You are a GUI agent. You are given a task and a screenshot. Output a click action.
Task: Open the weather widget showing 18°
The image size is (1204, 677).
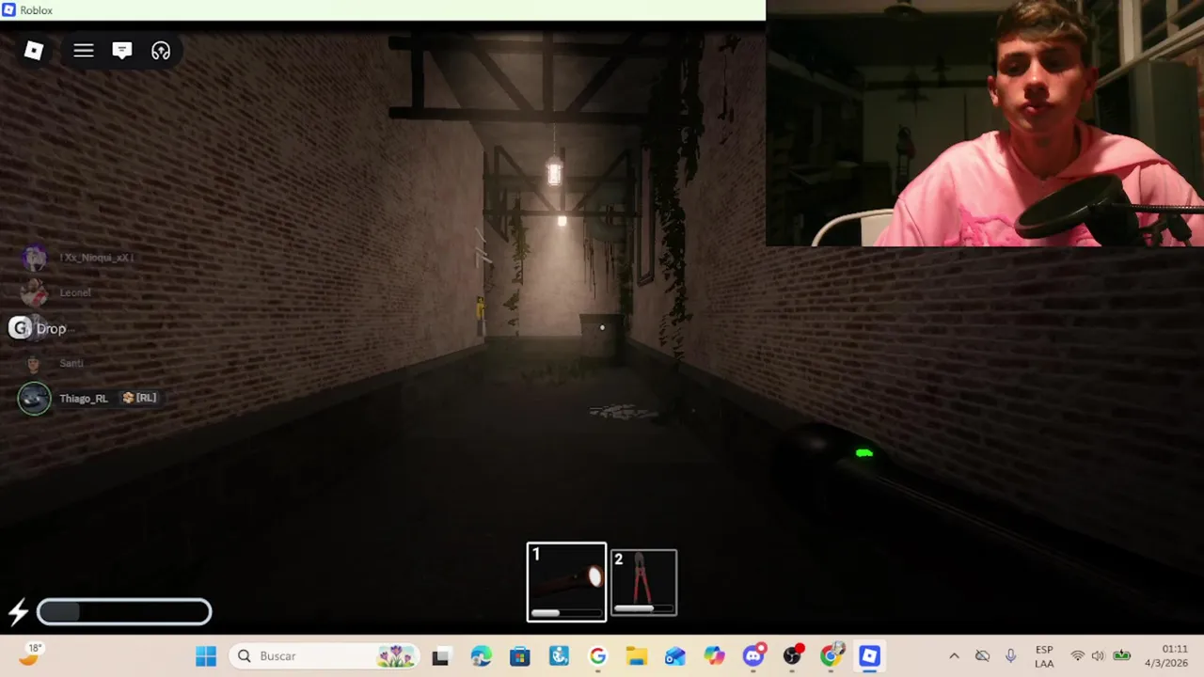pyautogui.click(x=32, y=655)
